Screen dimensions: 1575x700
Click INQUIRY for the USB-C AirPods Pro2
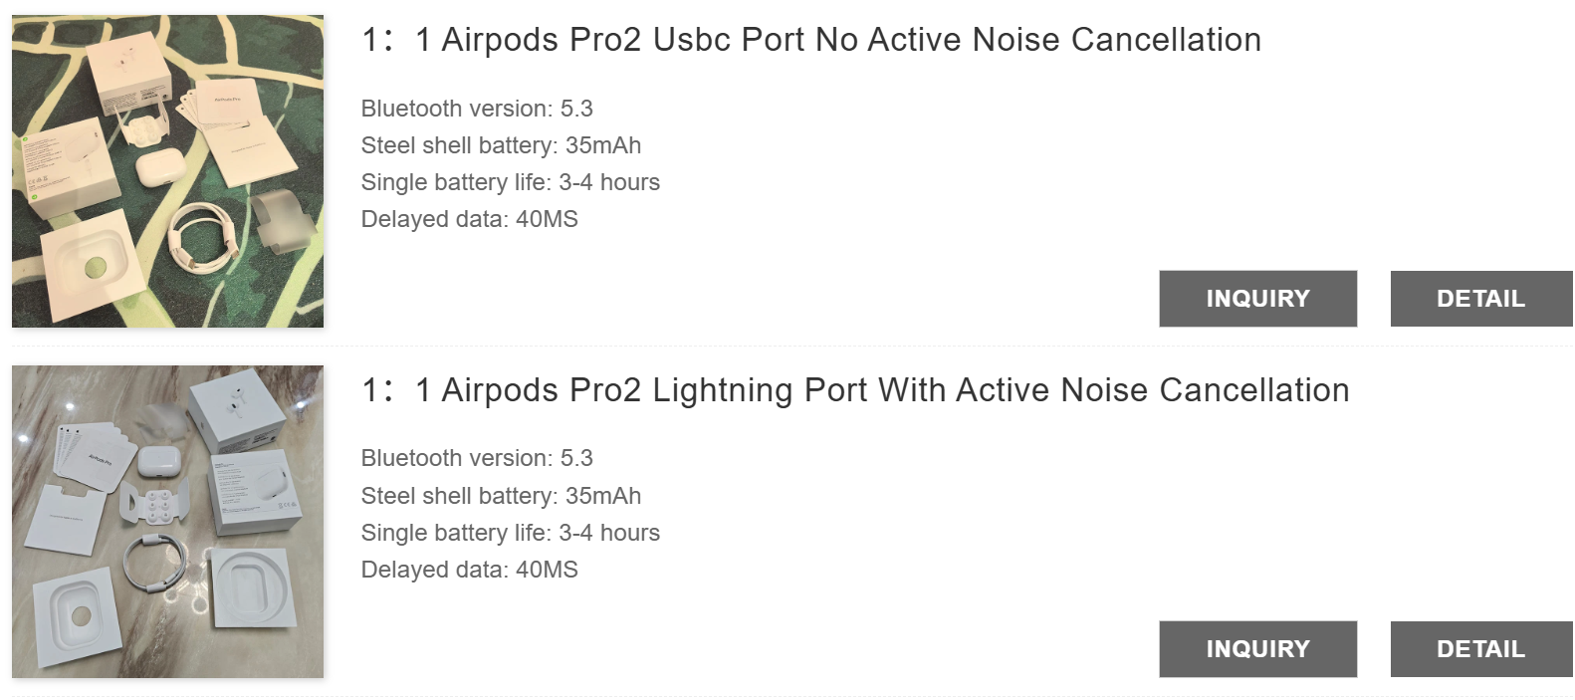click(1256, 298)
